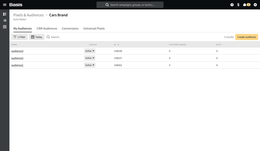Open the Today date range picker
Image resolution: width=260 pixels, height=151 pixels.
37,37
